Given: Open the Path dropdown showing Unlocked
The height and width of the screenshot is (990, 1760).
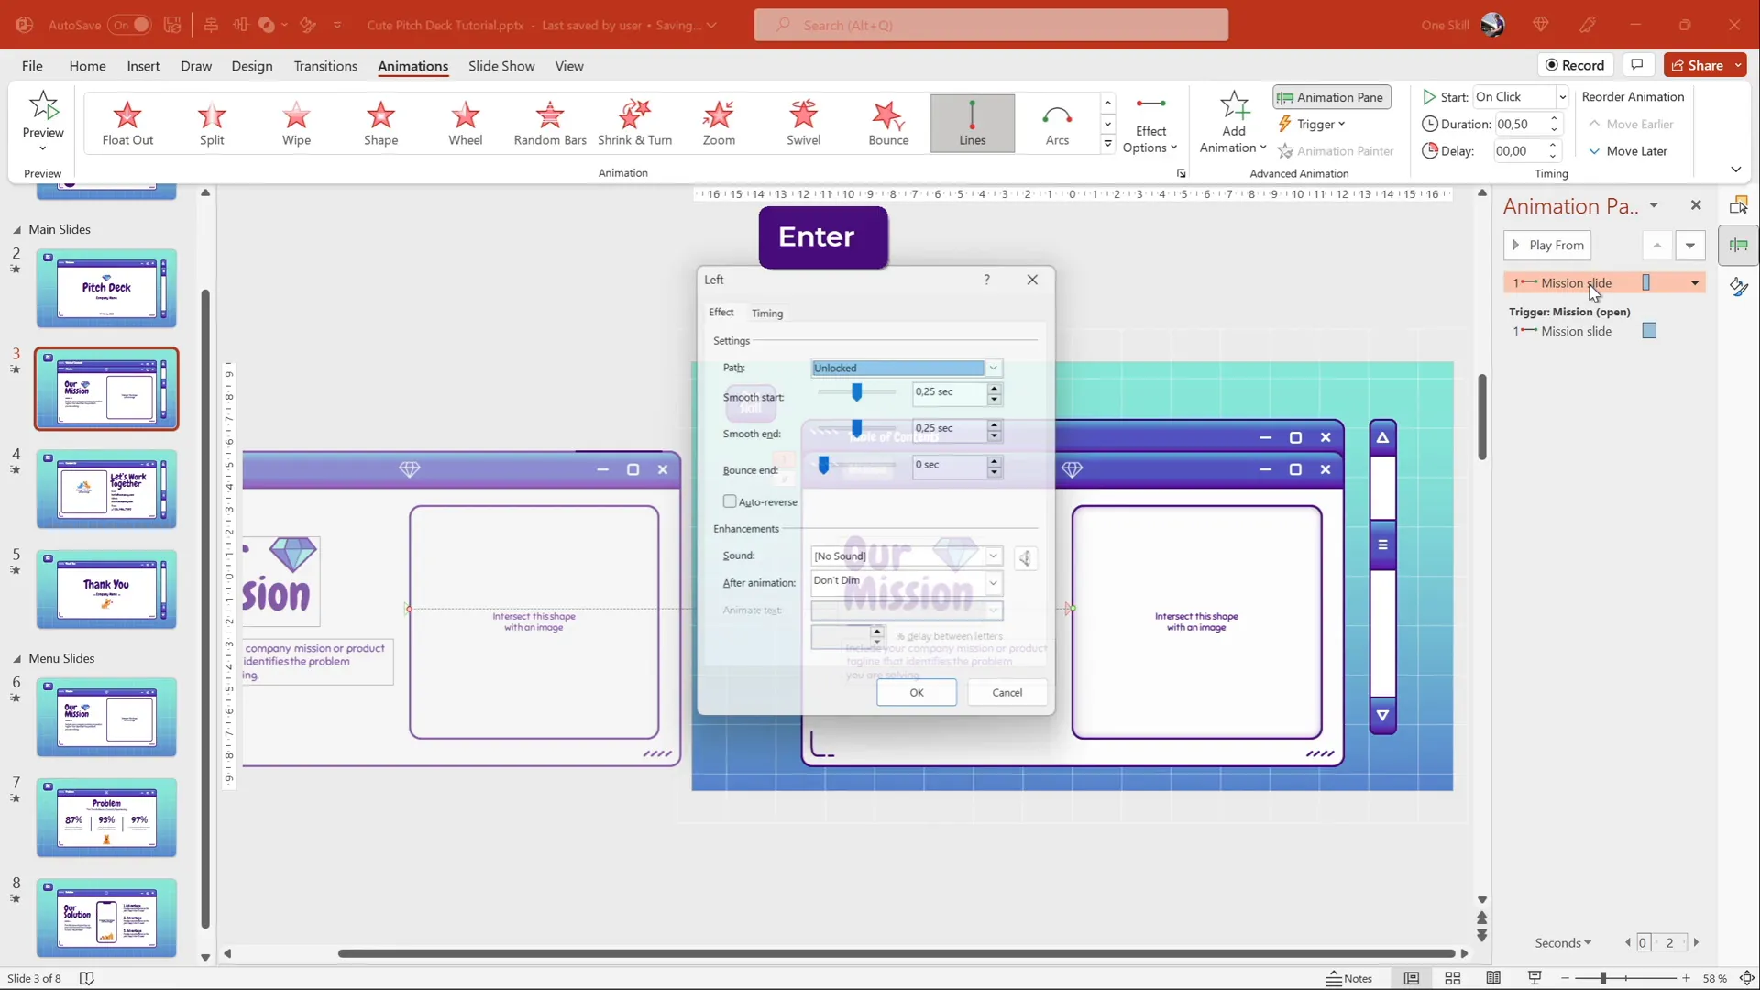Looking at the screenshot, I should 907,368.
